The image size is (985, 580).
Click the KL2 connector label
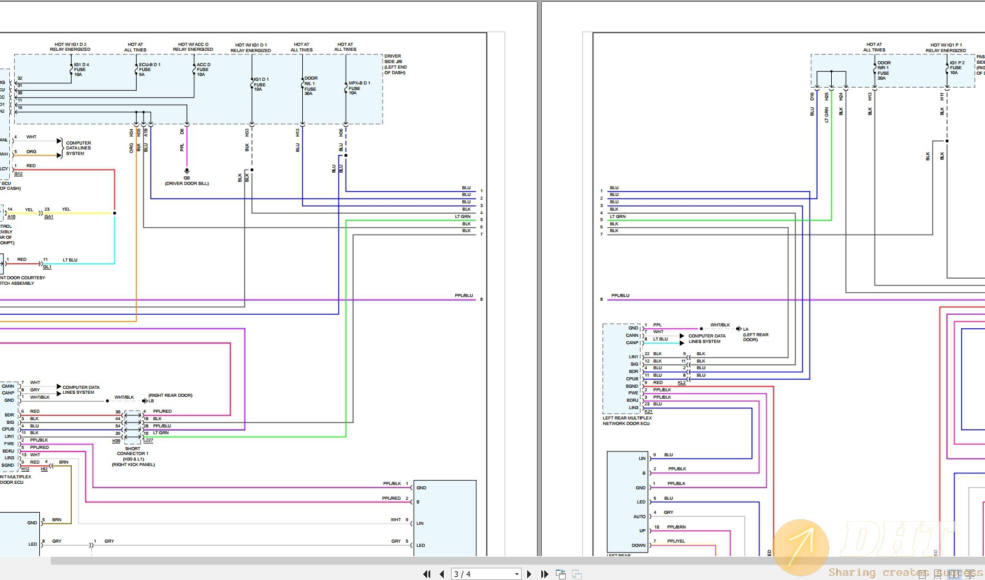[682, 383]
